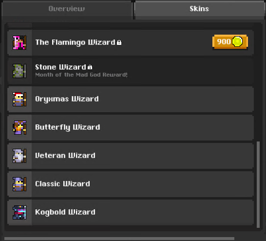266x241 pixels.
Task: Open the Skins tab
Action: click(x=199, y=9)
